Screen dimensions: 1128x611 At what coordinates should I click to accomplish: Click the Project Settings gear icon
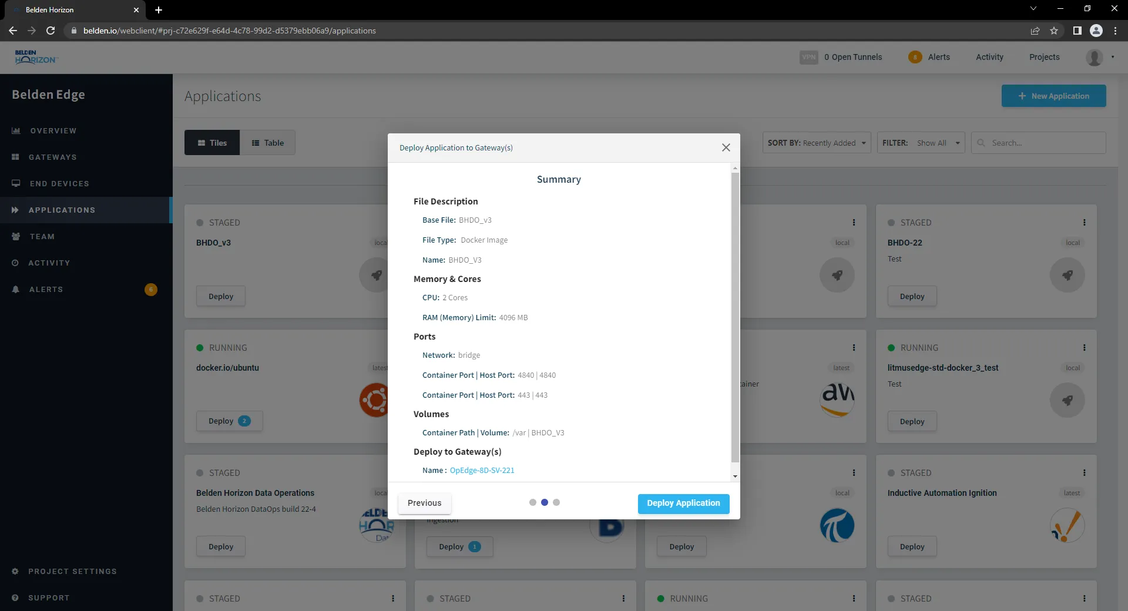[x=15, y=571]
